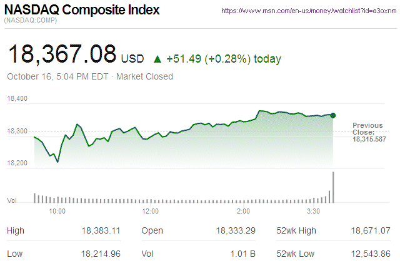Click the 10:00 time axis marker

pos(57,211)
